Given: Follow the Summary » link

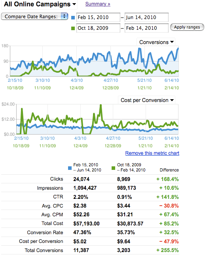Looking at the screenshot, I should 98,4.
